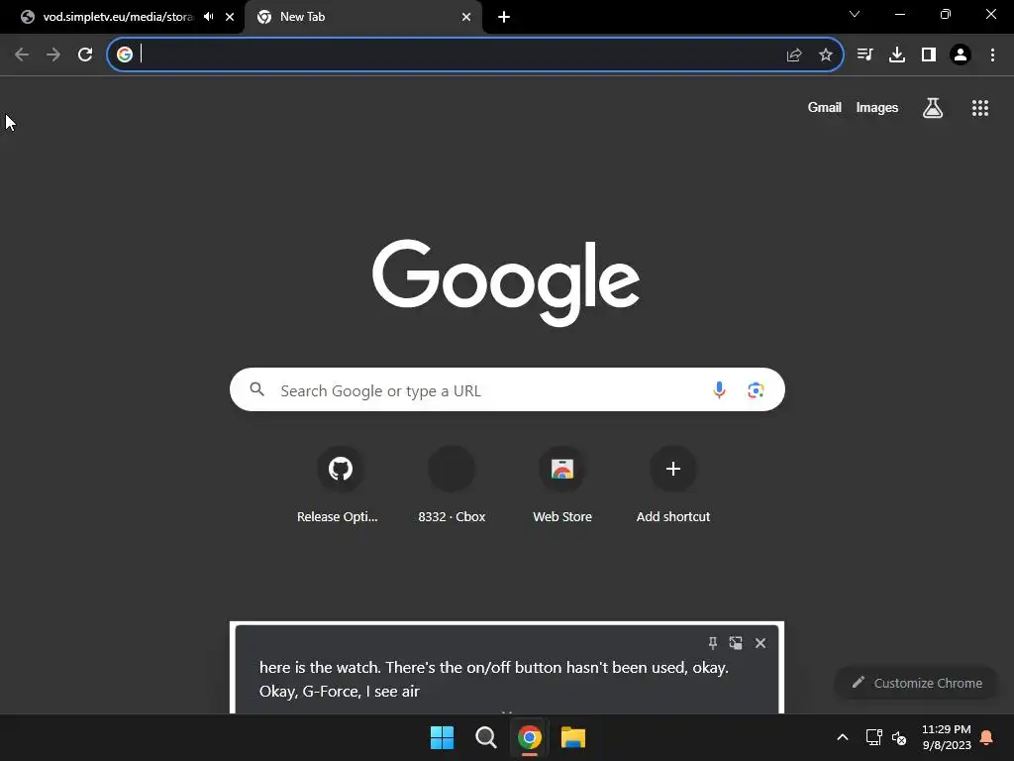1014x761 pixels.
Task: Click the muted volume tray icon
Action: [x=899, y=737]
